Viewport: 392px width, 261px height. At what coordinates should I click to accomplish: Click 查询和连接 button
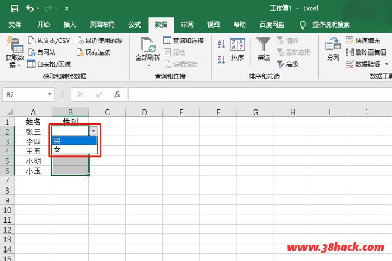pos(184,40)
